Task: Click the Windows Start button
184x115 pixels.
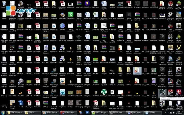Action: pos(3,112)
